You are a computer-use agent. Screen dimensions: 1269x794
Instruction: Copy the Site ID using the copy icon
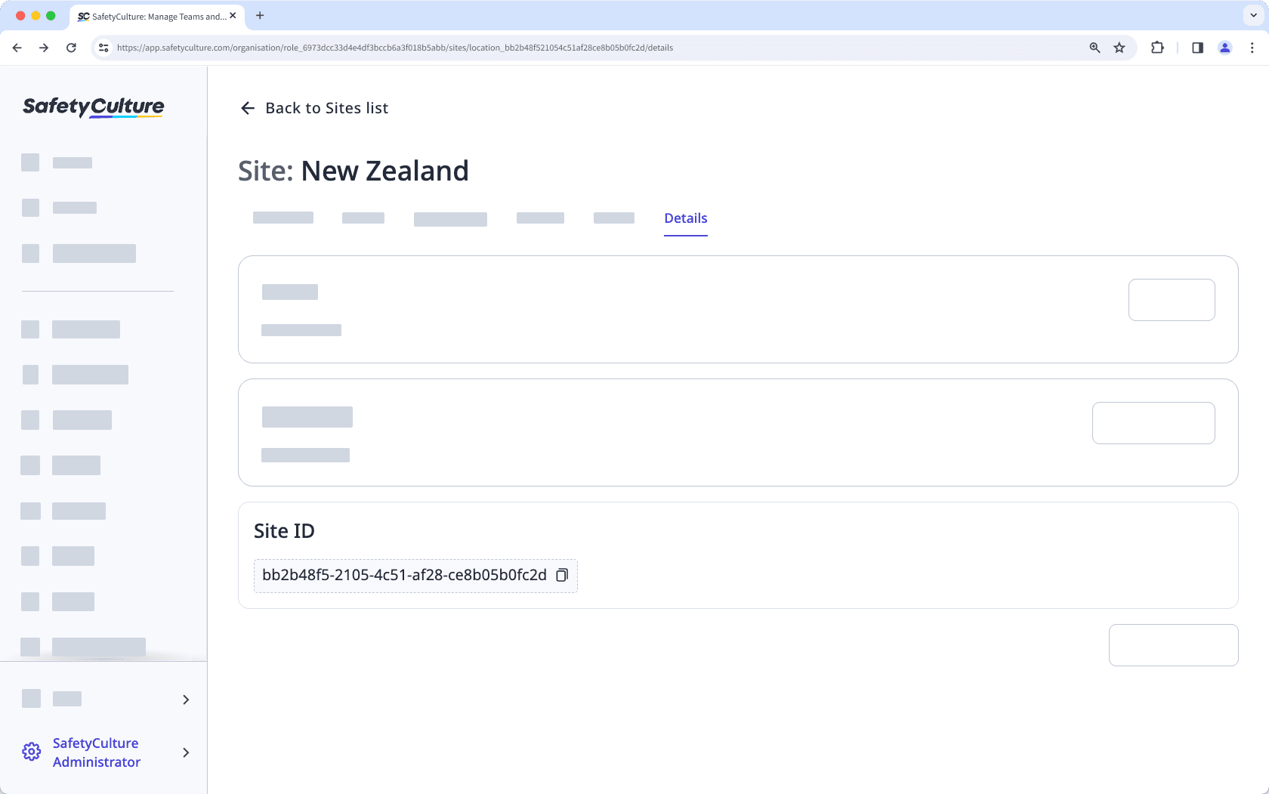562,575
